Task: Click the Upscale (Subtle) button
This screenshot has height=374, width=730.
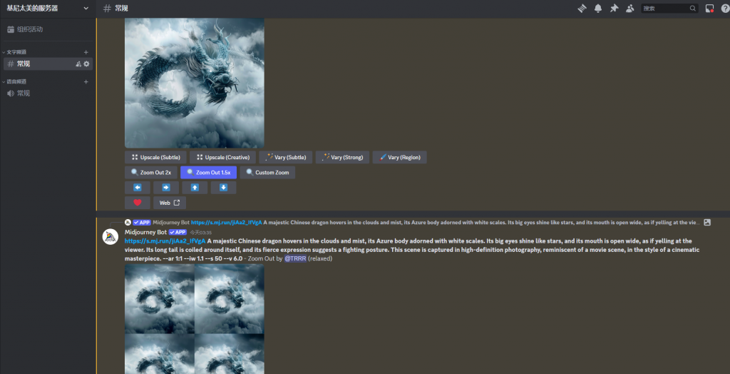Action: [x=155, y=157]
